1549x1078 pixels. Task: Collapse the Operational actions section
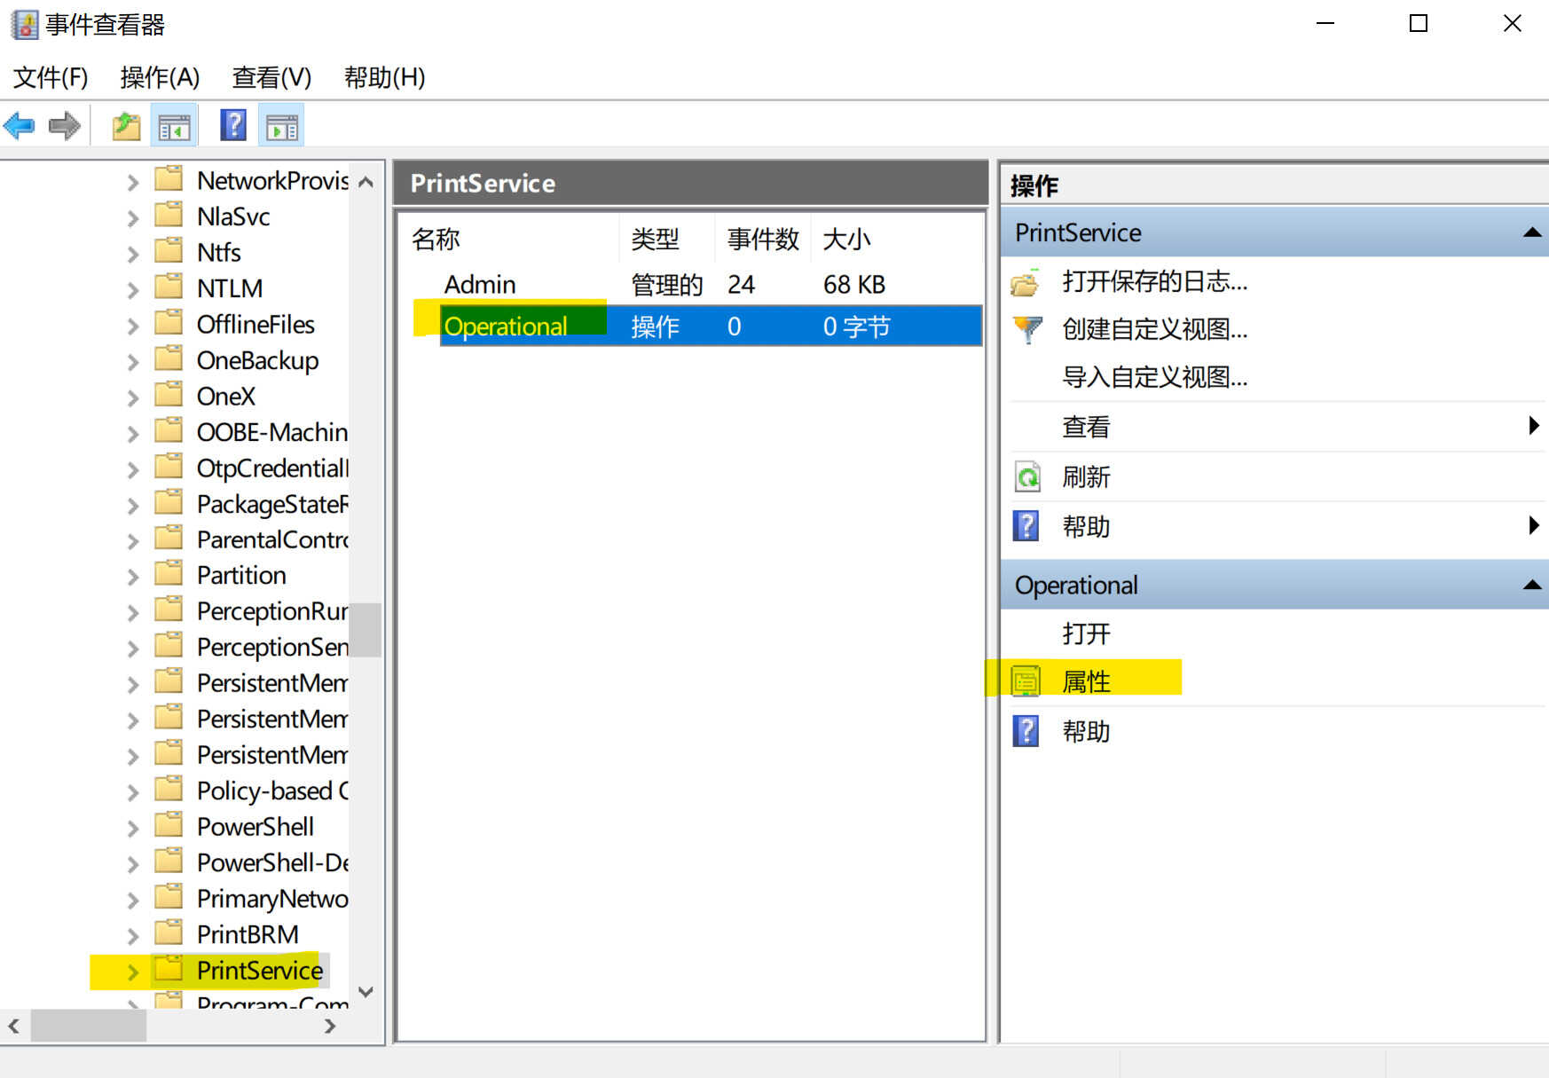[1531, 585]
